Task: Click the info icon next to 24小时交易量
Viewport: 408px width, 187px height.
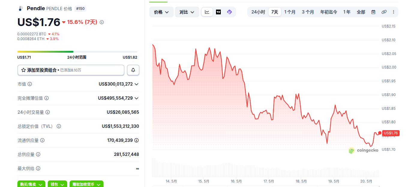Action: tap(48, 112)
